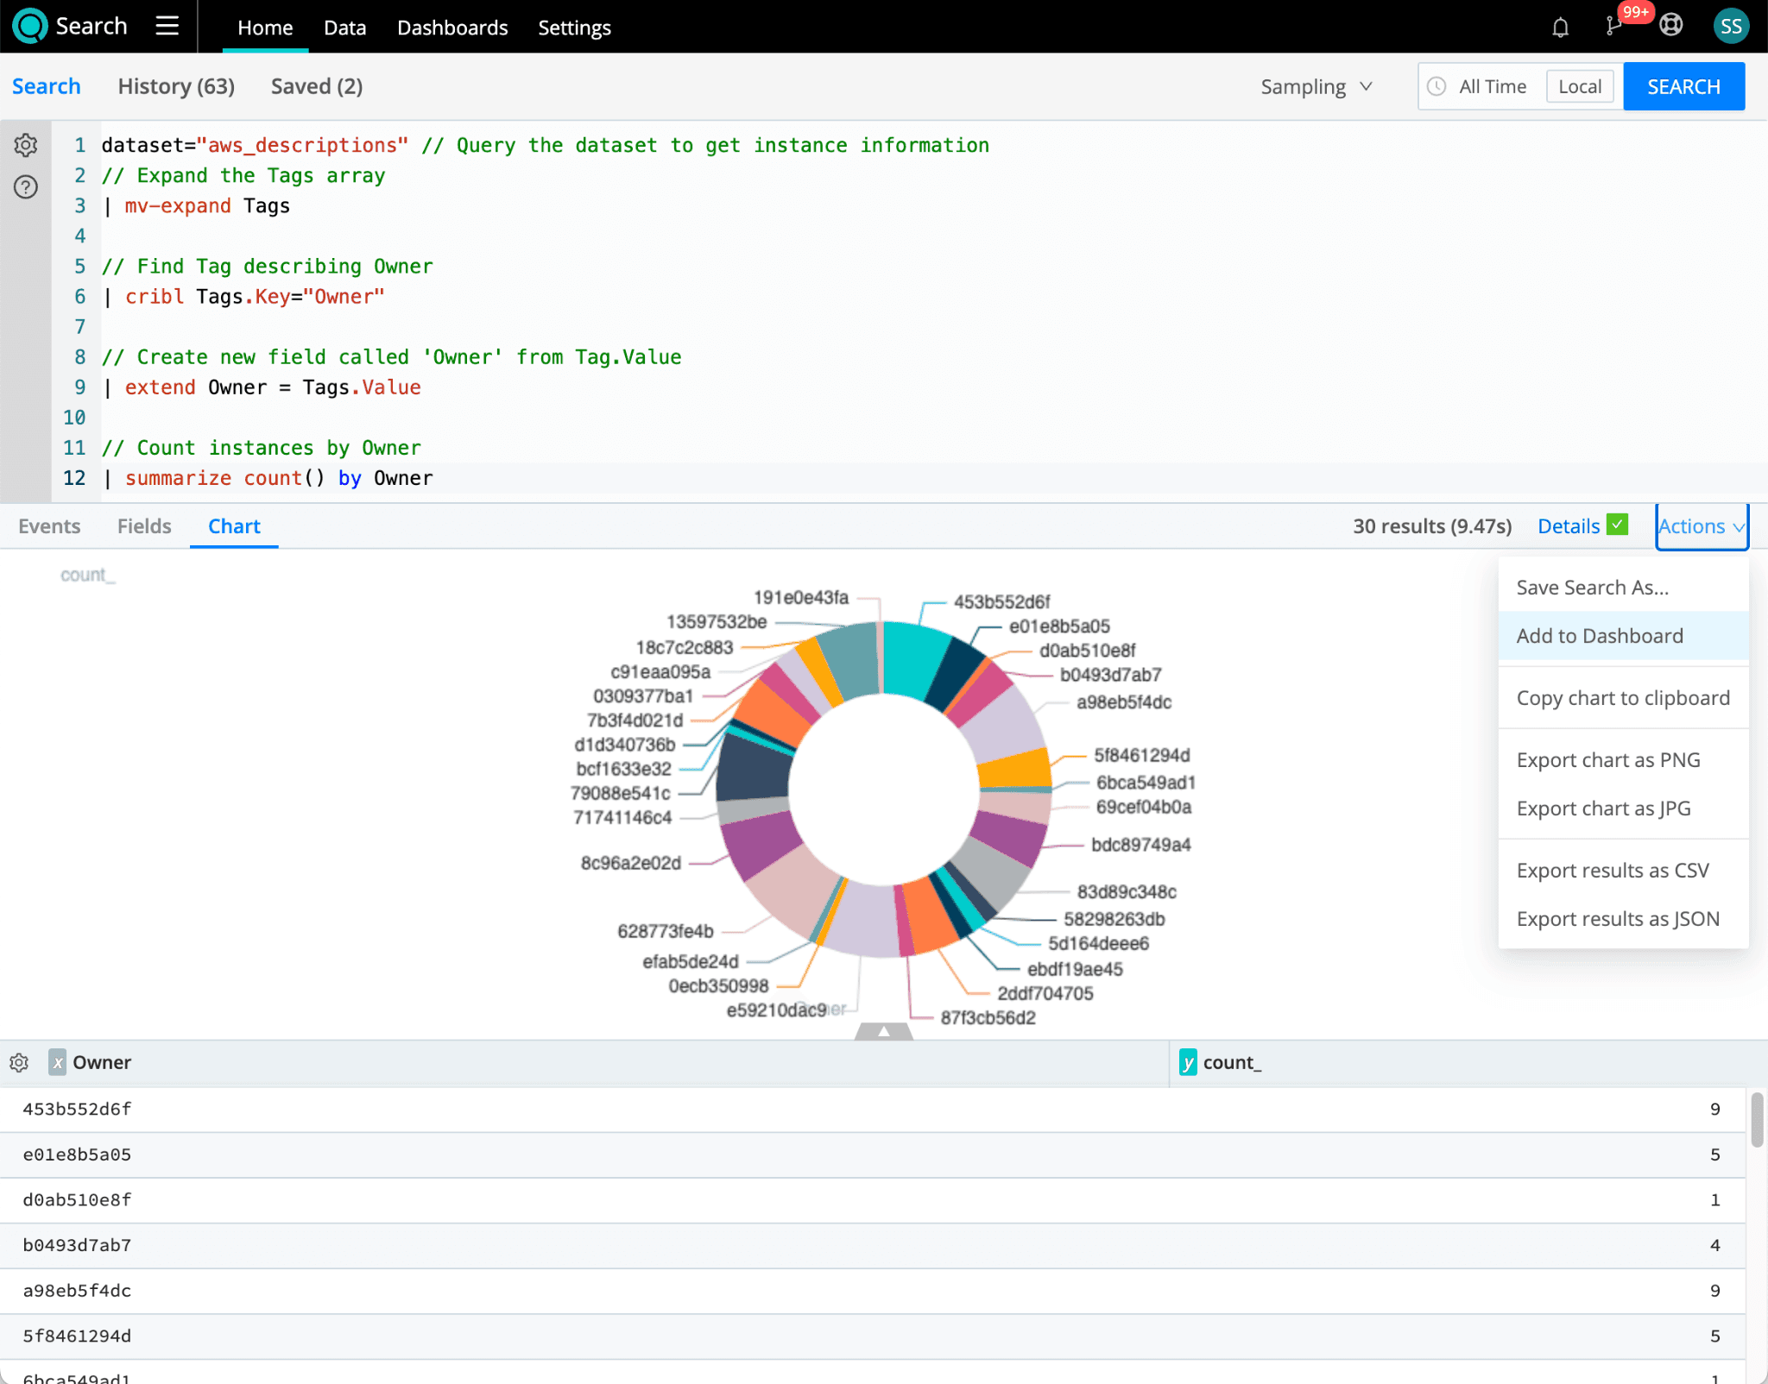Open the hamburger navigation menu

pos(167,26)
